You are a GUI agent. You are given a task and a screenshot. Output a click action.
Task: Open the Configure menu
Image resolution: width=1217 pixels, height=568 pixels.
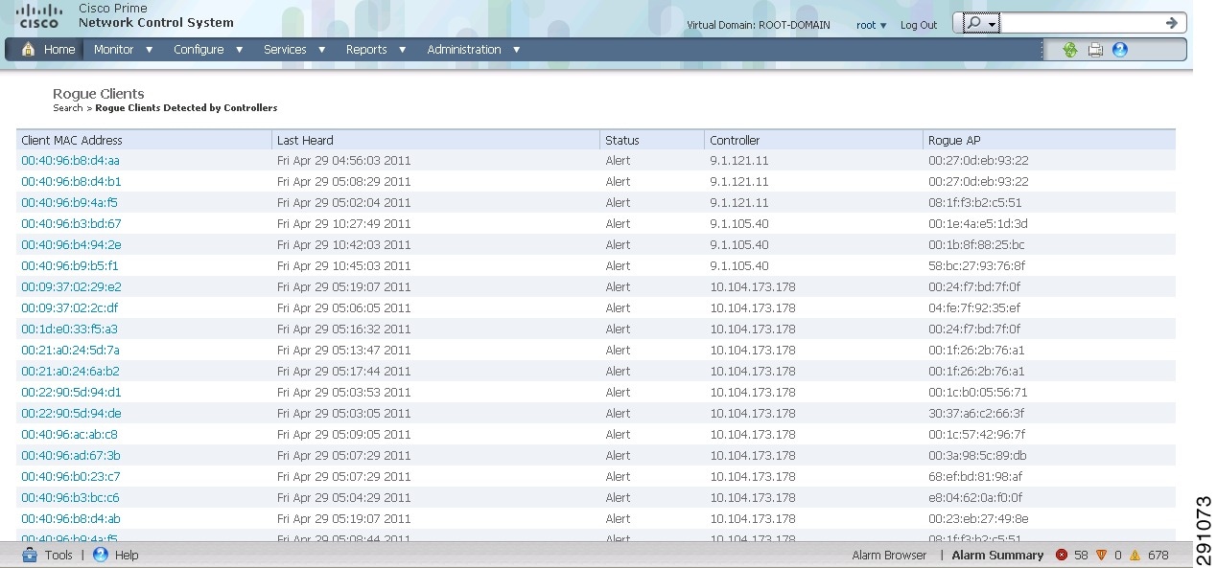[x=199, y=49]
